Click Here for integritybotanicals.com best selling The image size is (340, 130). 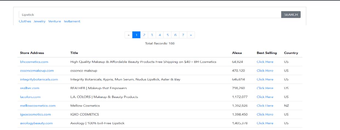click(x=265, y=79)
